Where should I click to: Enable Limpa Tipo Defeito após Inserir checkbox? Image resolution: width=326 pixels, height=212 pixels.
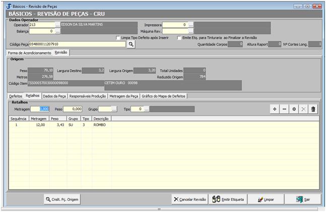click(118, 38)
